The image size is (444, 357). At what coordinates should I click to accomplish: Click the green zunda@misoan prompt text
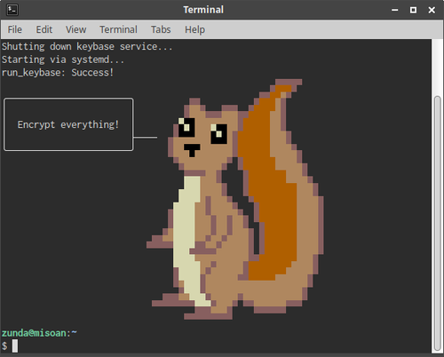pyautogui.click(x=34, y=333)
